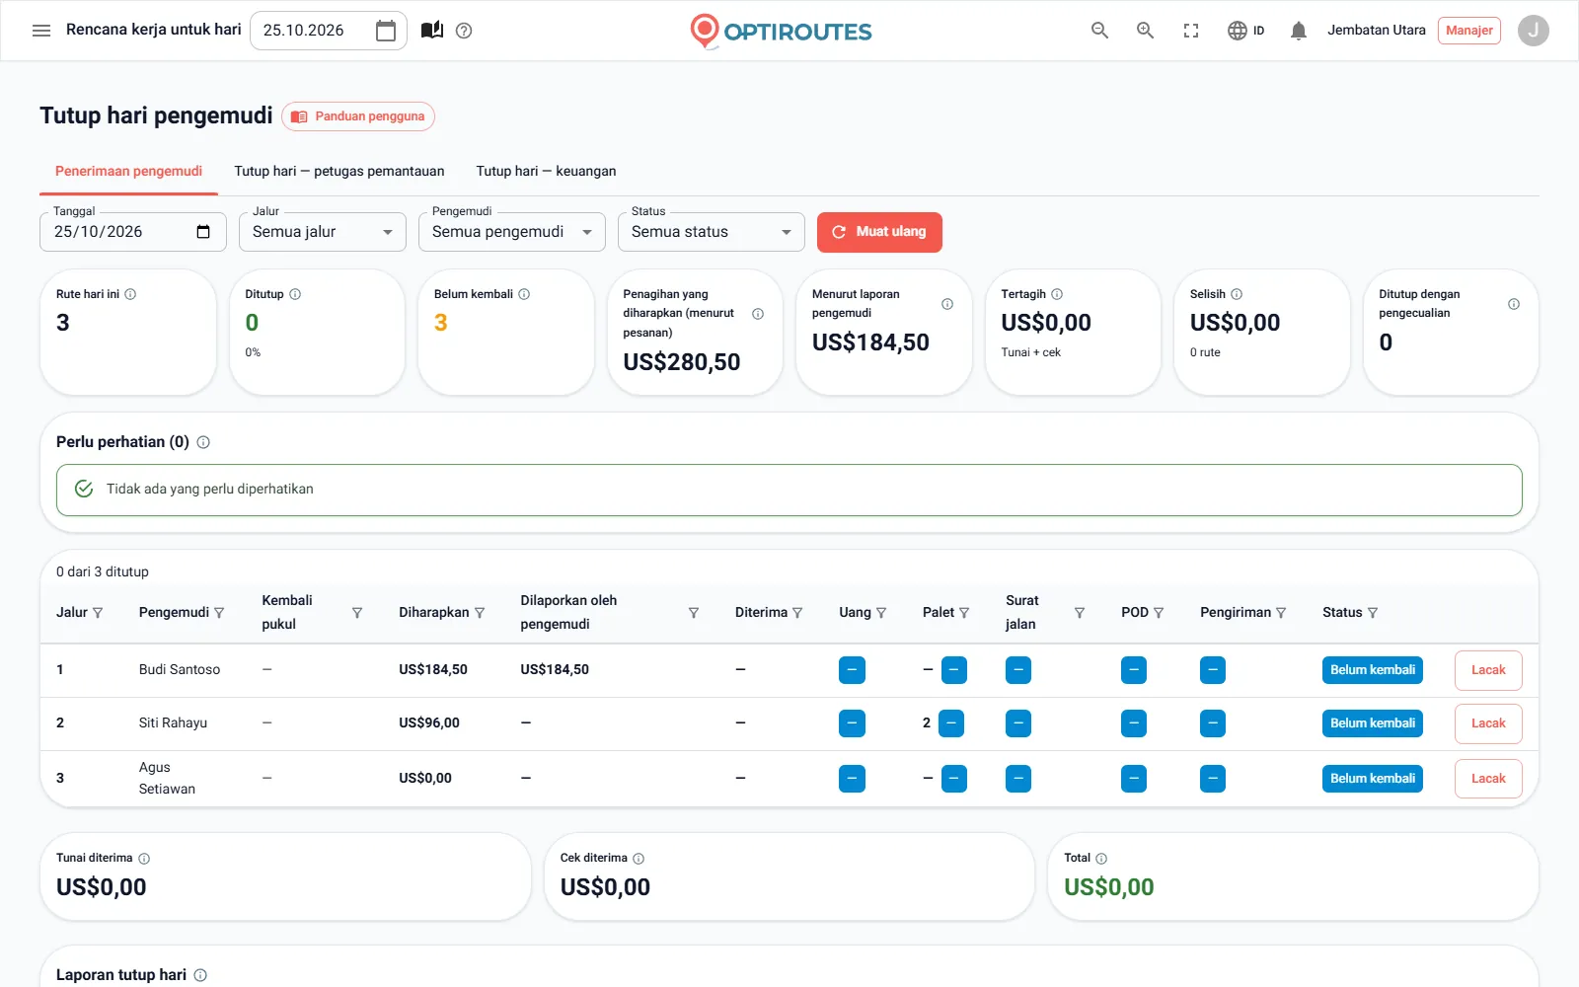Toggle POD box for Budi Santoso

click(x=1134, y=670)
